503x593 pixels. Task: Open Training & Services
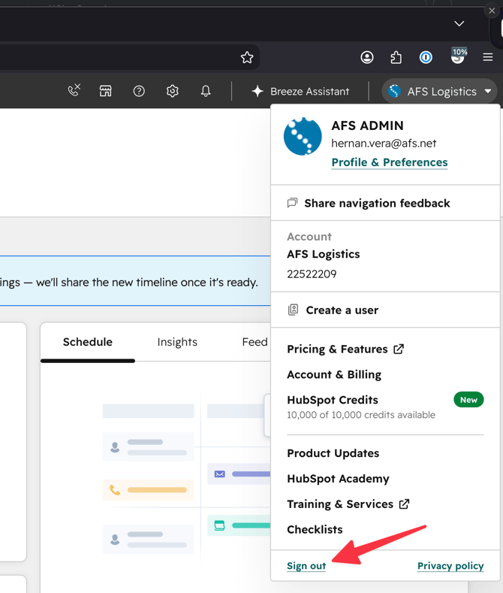(x=340, y=504)
